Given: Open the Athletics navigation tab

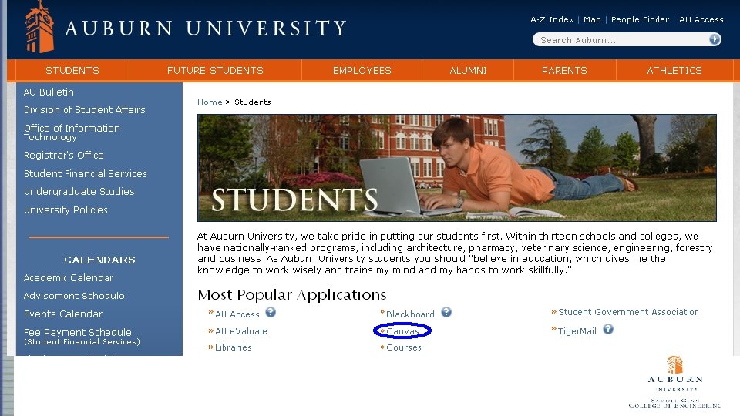Looking at the screenshot, I should 674,71.
